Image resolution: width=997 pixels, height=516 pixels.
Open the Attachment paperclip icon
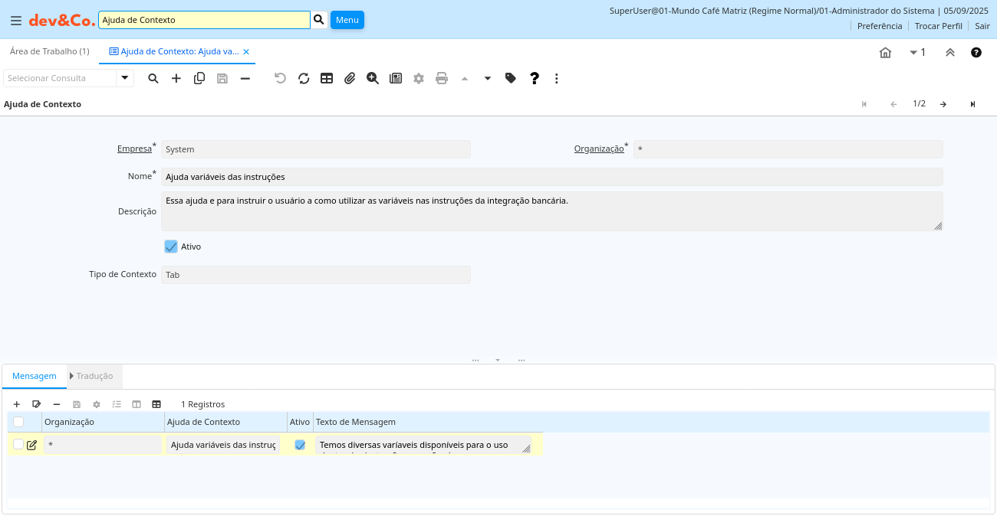[350, 78]
